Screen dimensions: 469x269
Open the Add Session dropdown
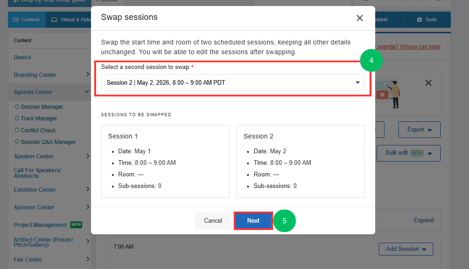pos(406,249)
